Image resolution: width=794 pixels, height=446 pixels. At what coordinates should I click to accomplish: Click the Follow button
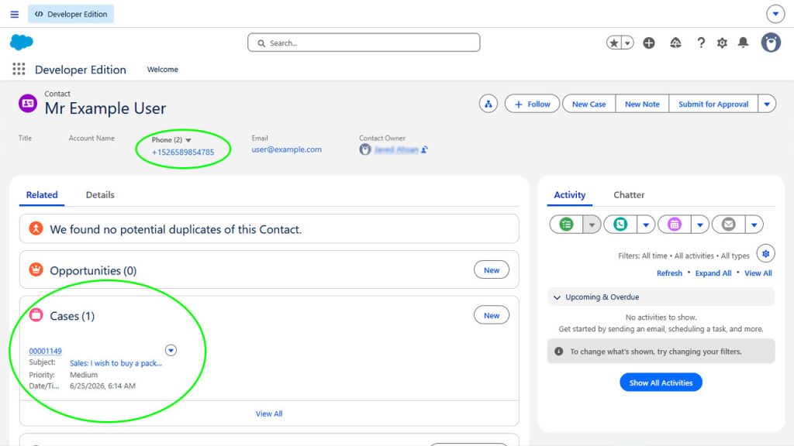point(532,104)
